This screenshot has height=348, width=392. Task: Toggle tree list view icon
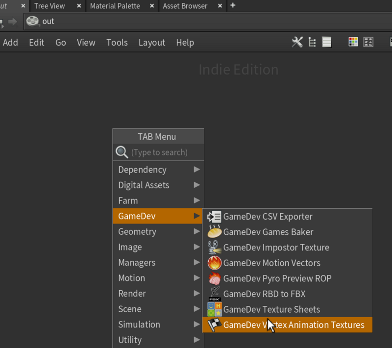click(312, 42)
